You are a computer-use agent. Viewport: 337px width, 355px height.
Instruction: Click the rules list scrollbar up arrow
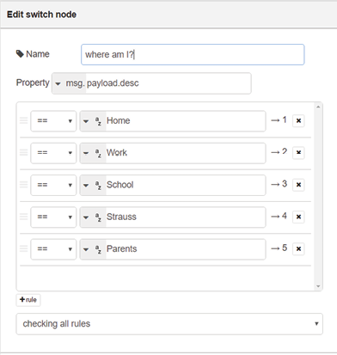click(318, 107)
